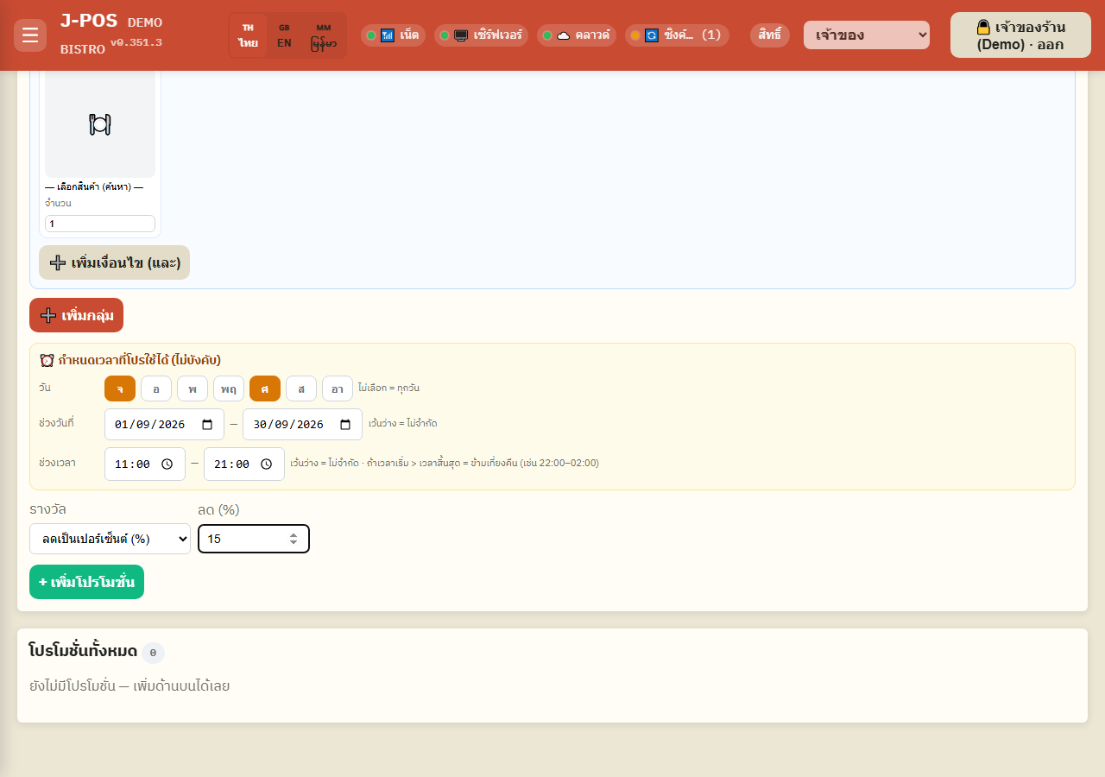1105x777 pixels.
Task: Open calendar picker for end date 30/09/2026
Action: click(x=345, y=425)
